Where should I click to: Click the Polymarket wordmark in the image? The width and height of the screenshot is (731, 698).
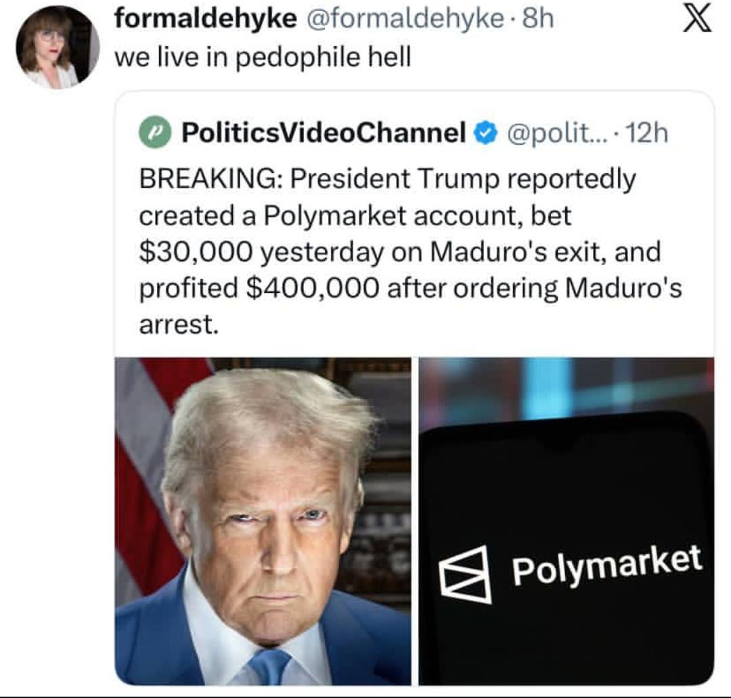606,567
